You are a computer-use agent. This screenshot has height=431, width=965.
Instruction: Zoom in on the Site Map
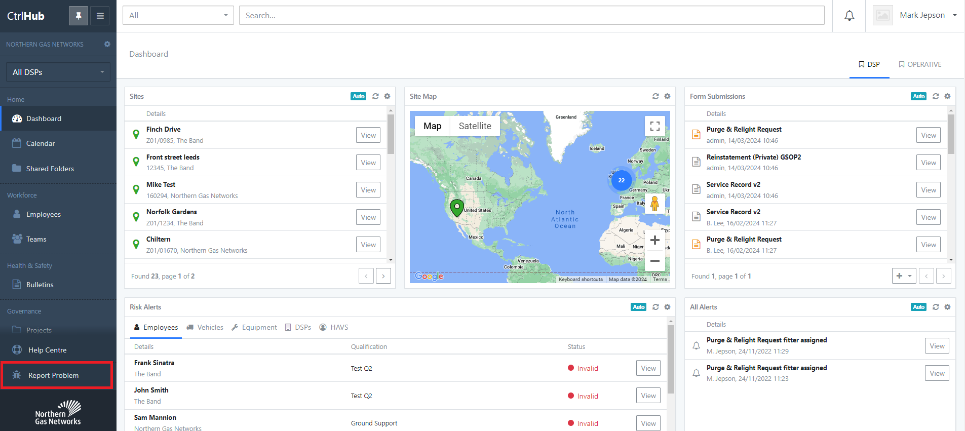[654, 240]
